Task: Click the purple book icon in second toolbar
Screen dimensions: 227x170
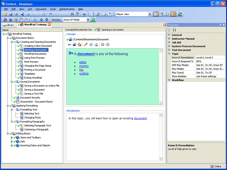Action: click(x=5, y=20)
